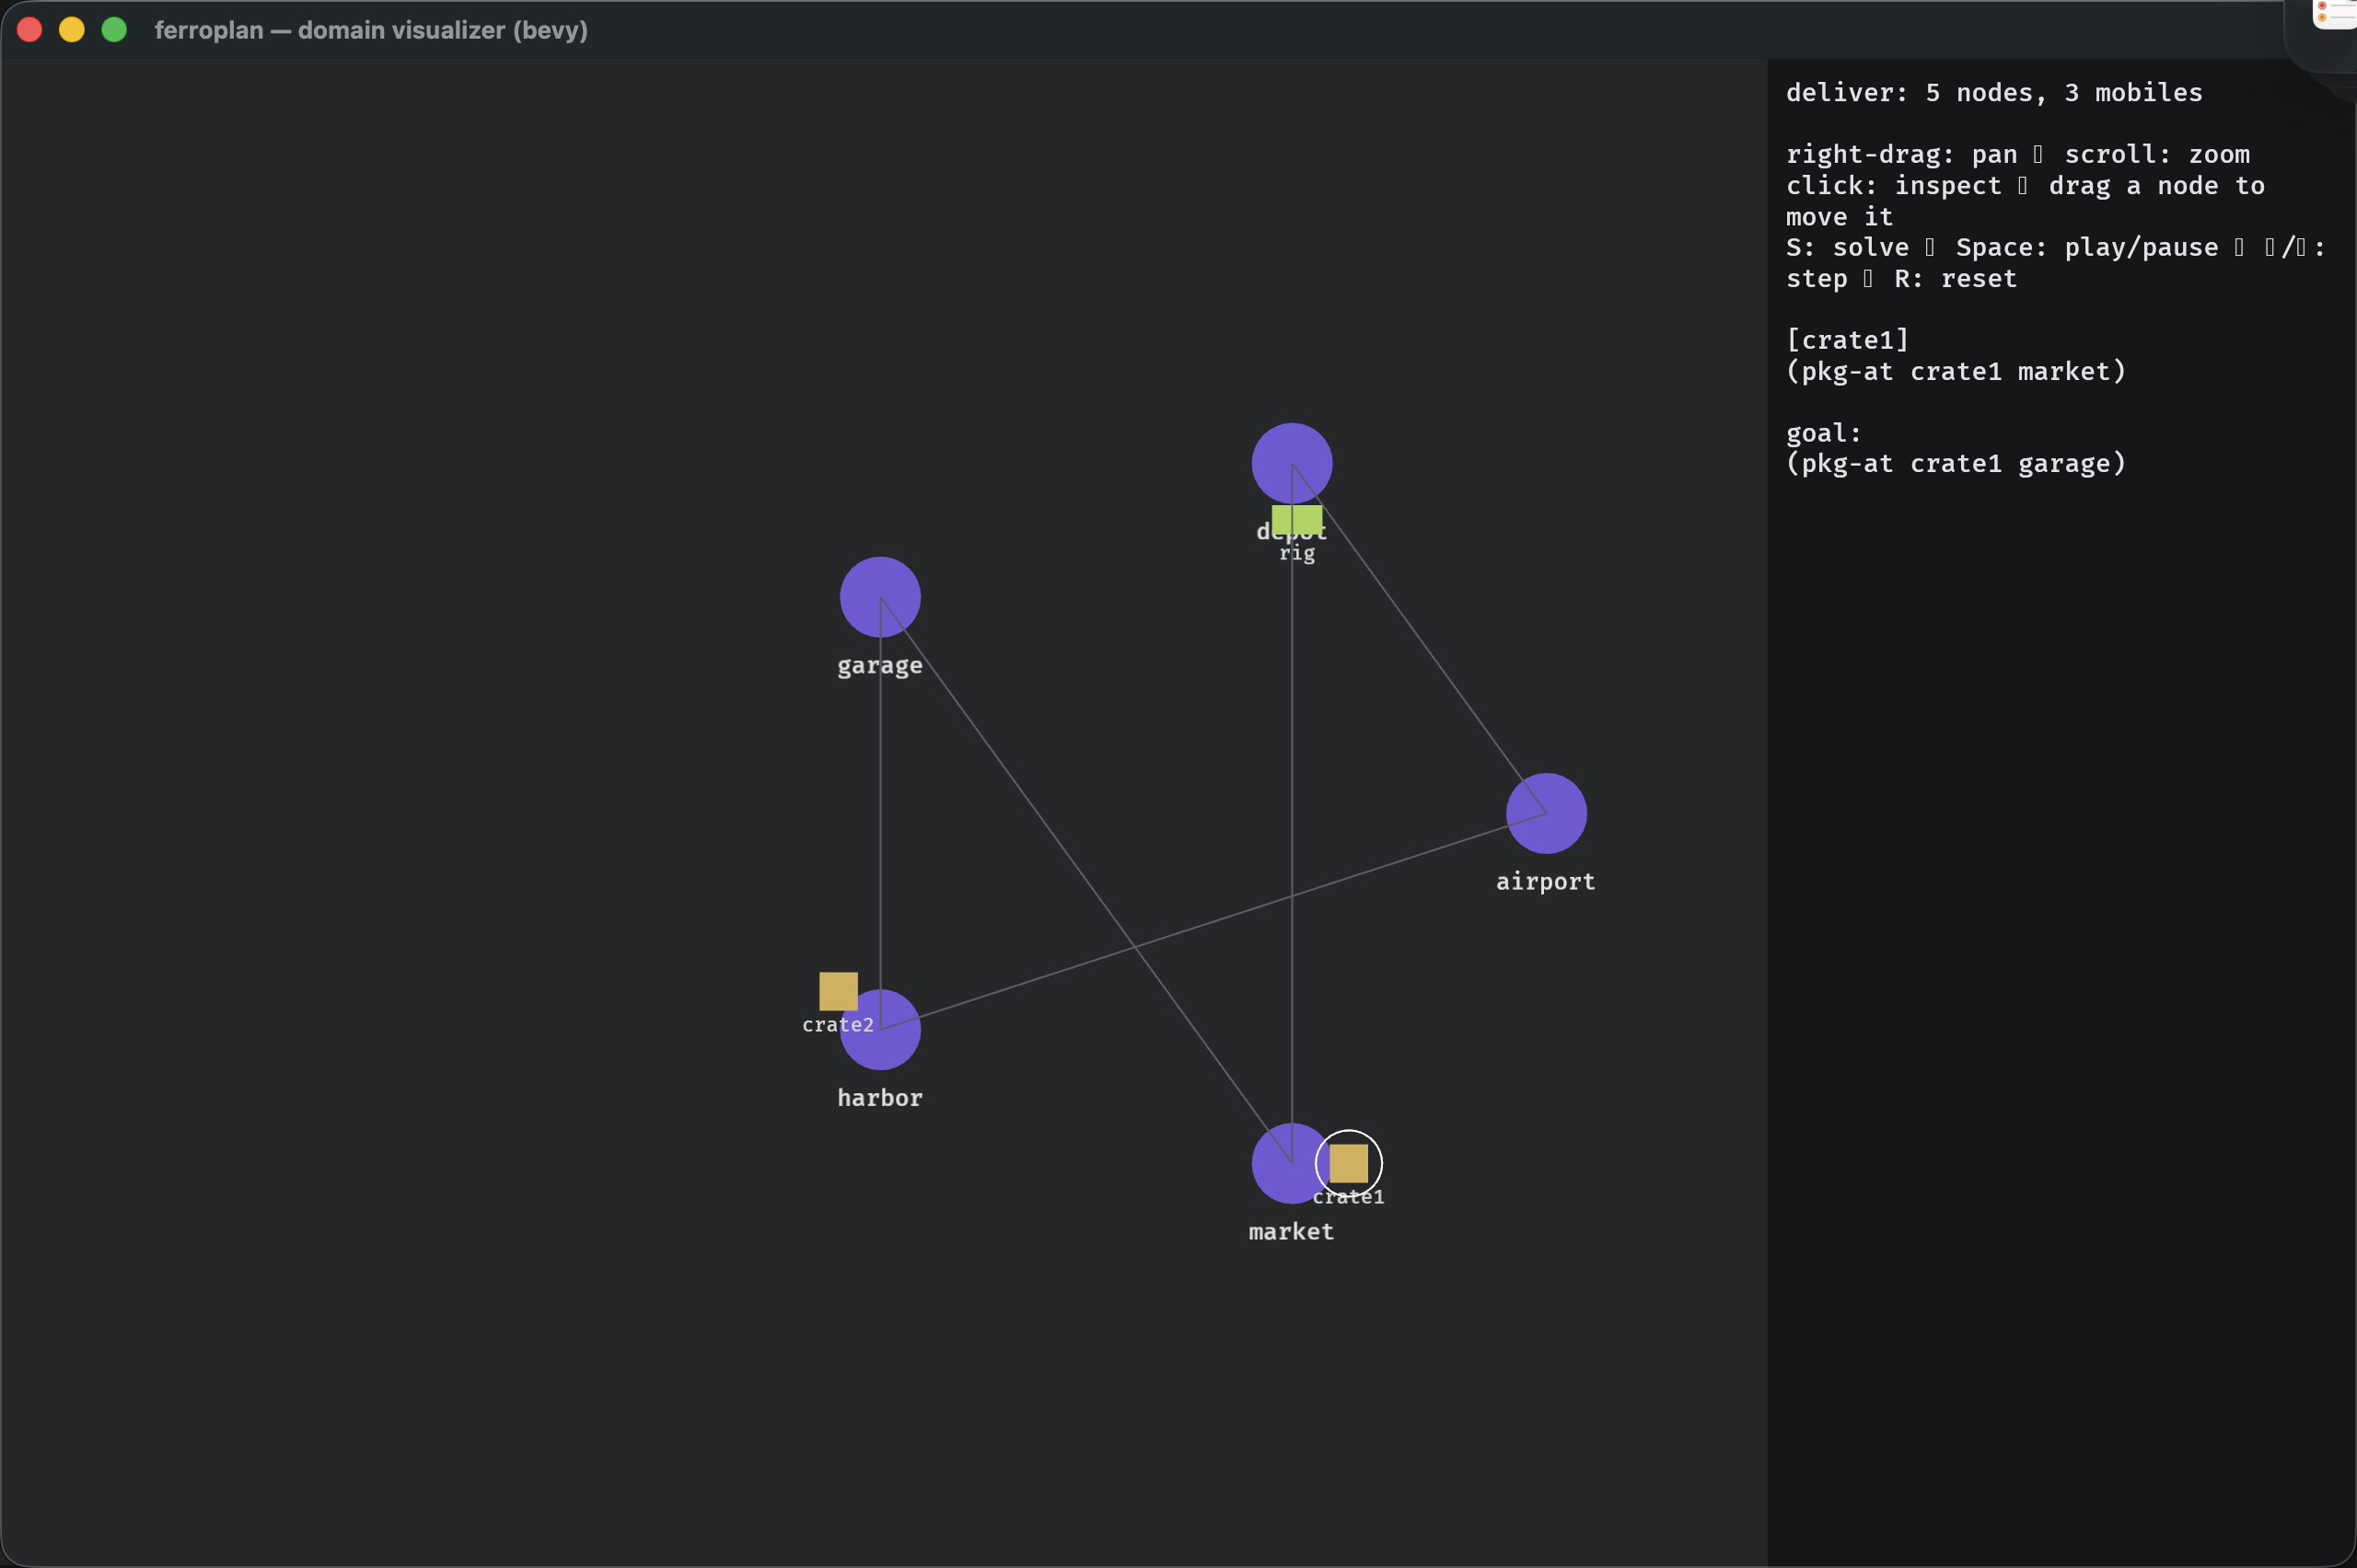
Task: Click the airport node circle
Action: pos(1546,813)
